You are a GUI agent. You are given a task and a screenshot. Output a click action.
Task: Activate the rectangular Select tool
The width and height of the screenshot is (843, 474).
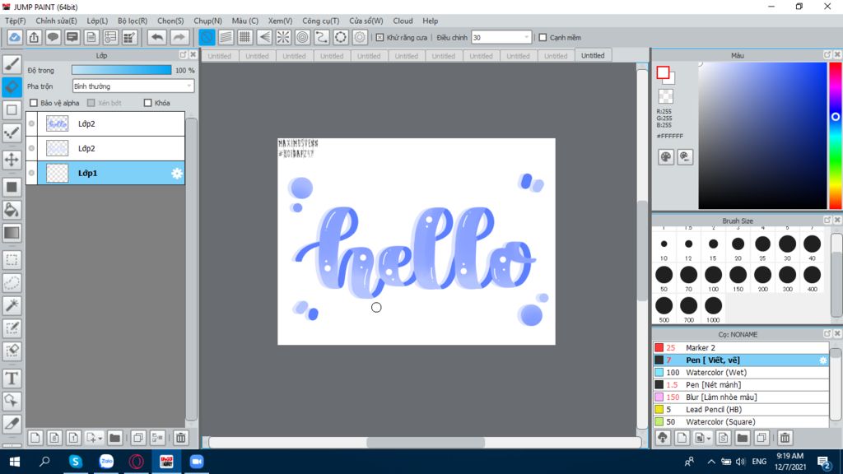pyautogui.click(x=12, y=260)
